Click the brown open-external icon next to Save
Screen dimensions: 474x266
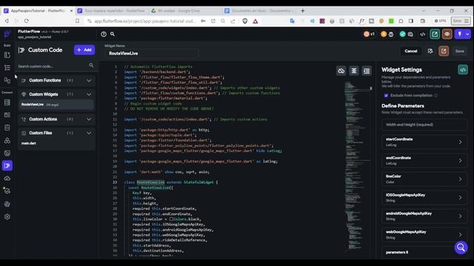click(x=444, y=51)
